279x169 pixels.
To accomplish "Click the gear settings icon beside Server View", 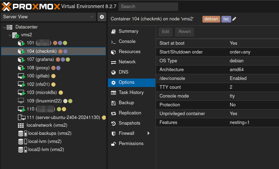I will (x=102, y=17).
